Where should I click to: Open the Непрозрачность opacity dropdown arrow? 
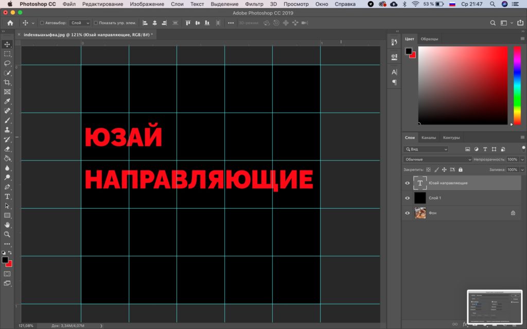522,159
